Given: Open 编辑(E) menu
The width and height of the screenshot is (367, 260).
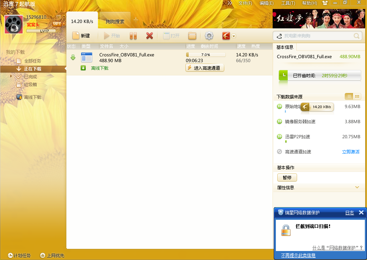Looking at the screenshot, I should point(266,3).
